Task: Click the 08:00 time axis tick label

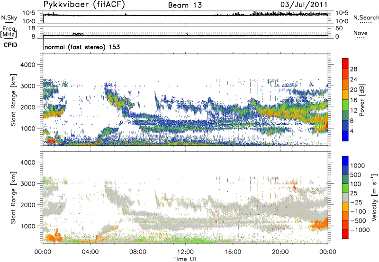Action: pyautogui.click(x=138, y=252)
